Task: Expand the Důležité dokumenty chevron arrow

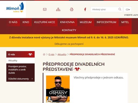Action: (x=32, y=79)
